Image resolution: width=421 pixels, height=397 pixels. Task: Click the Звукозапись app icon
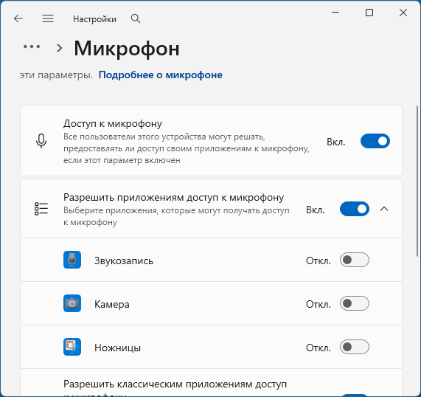tap(72, 260)
